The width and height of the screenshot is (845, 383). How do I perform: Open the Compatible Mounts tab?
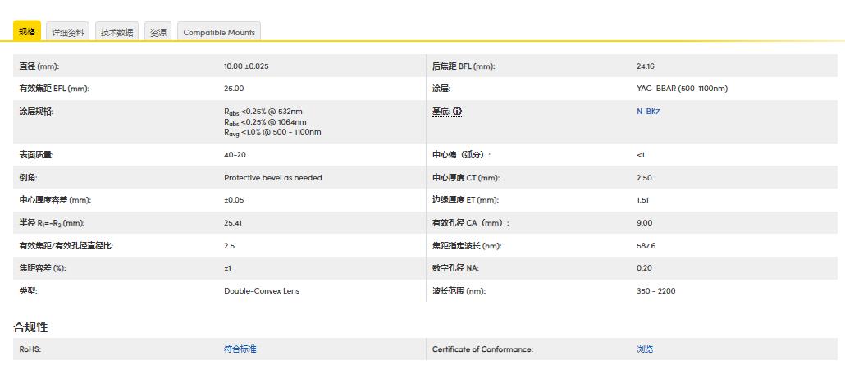click(x=219, y=32)
